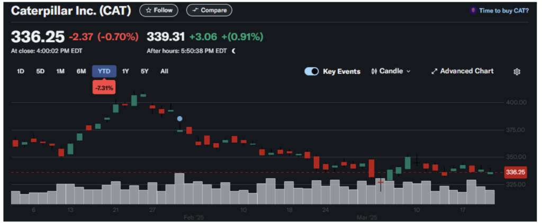Click the 350.00 axis label
This screenshot has width=542, height=223.
tap(516, 157)
